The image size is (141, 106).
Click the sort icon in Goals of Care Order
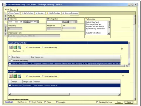[x=19, y=47]
